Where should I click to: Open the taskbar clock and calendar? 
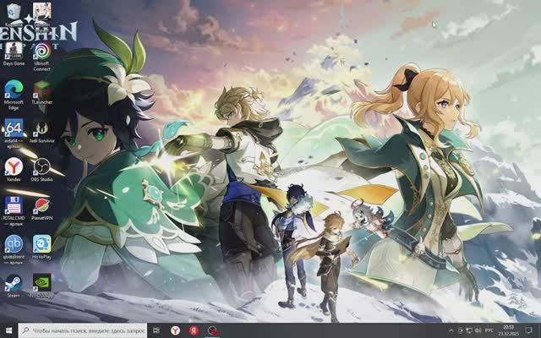[508, 330]
